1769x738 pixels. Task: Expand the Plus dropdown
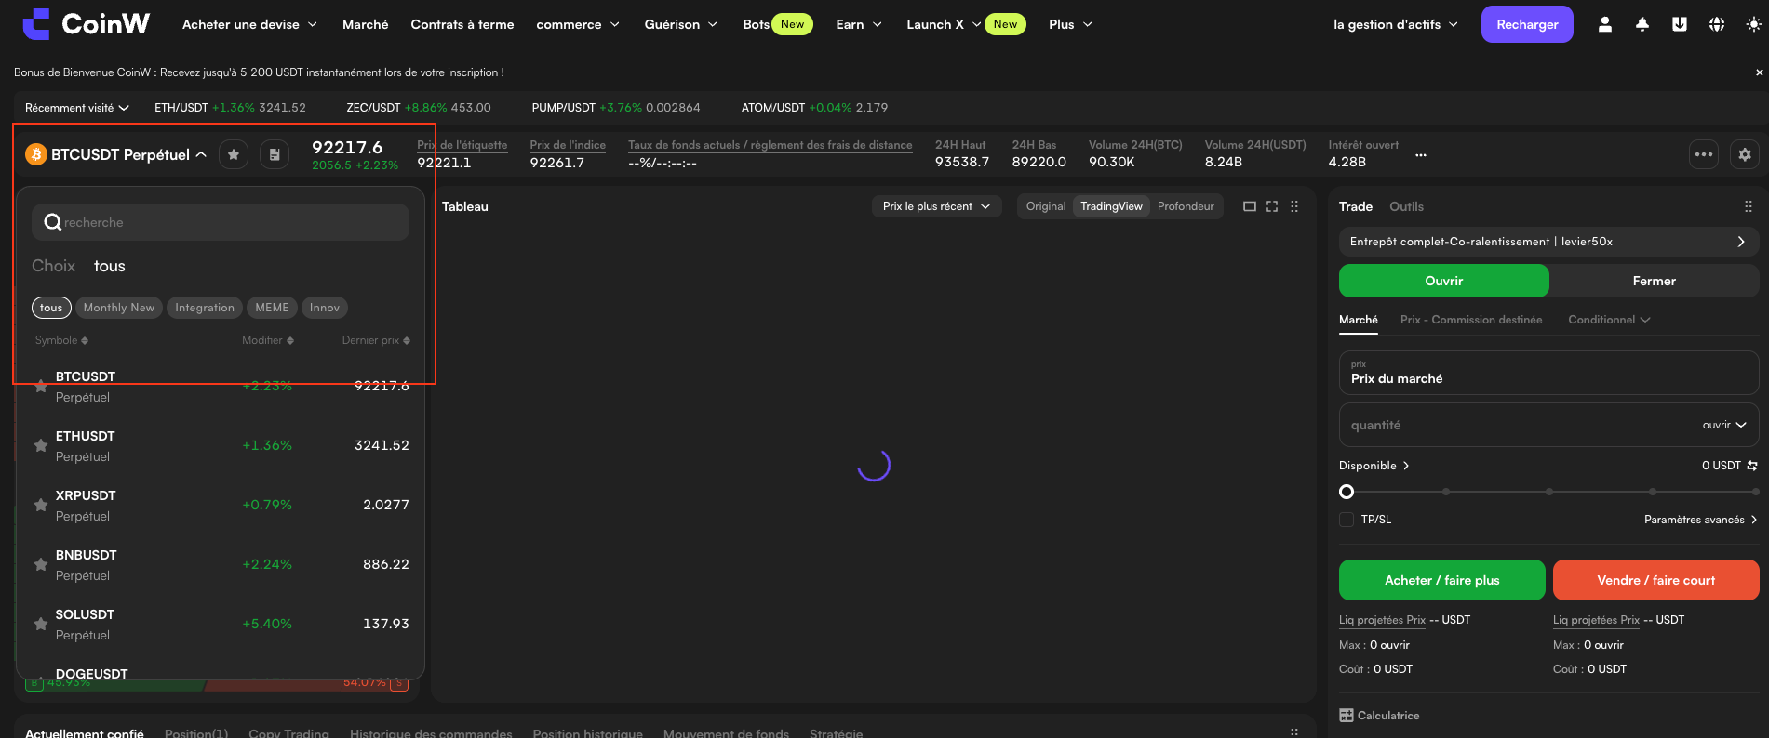pos(1070,24)
